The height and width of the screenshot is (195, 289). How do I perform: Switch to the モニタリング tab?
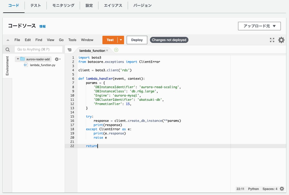coord(63,5)
